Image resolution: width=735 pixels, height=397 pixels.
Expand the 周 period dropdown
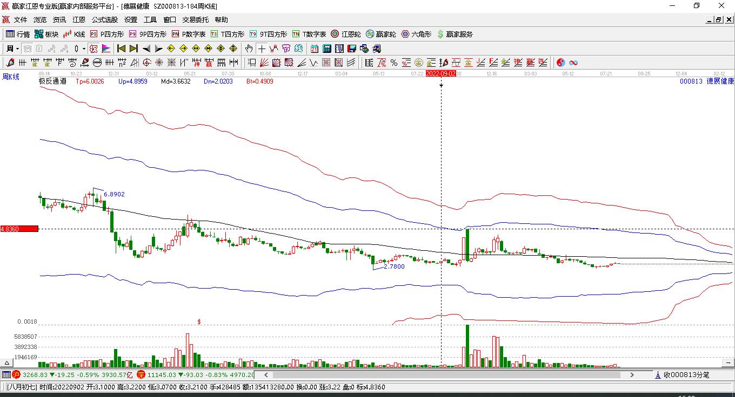(x=18, y=49)
